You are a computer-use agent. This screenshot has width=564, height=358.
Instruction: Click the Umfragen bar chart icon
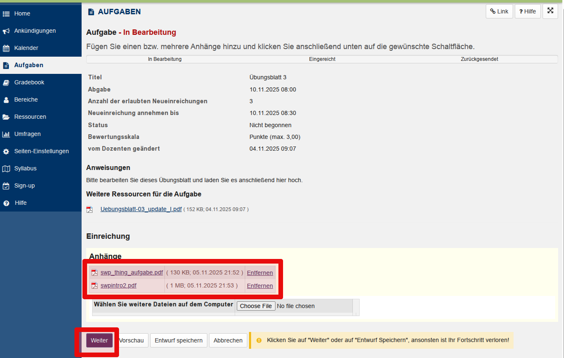pos(6,134)
